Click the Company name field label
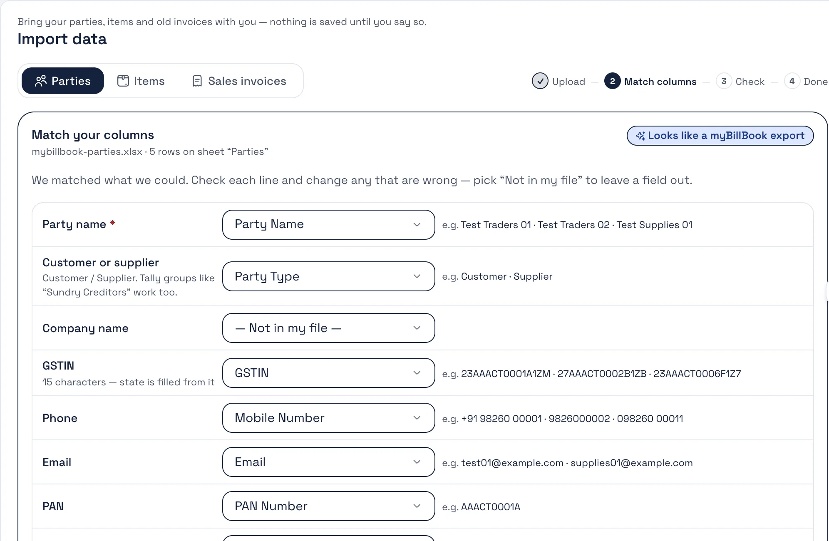 [85, 328]
